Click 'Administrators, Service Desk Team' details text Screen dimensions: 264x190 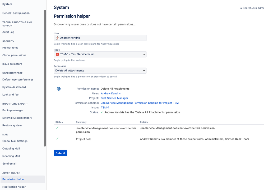coord(227,139)
